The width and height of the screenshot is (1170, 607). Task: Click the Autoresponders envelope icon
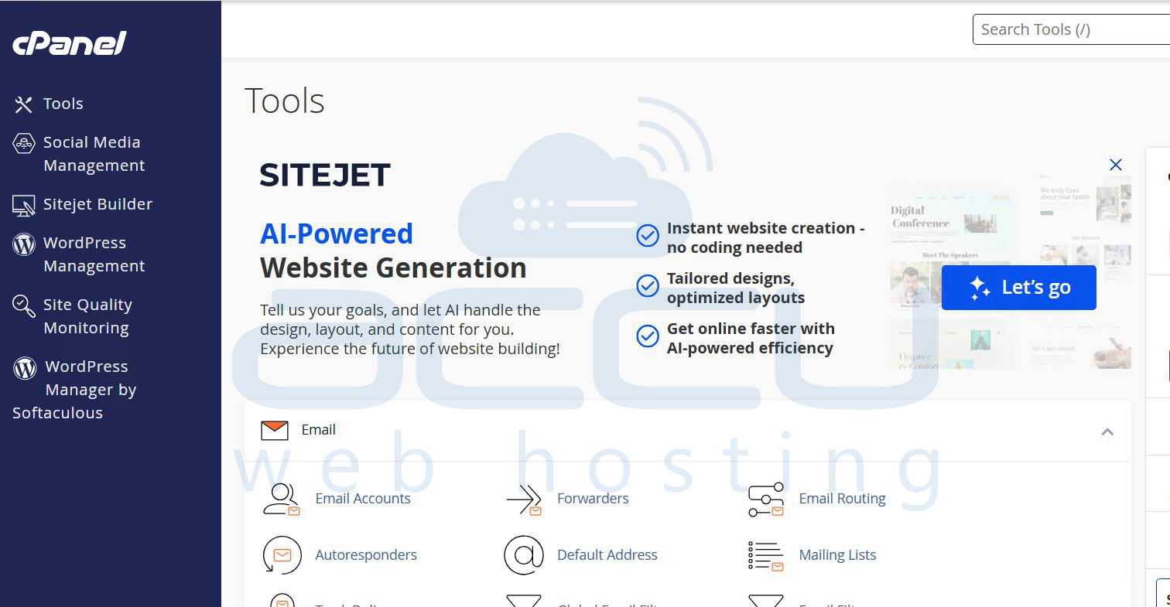coord(282,555)
